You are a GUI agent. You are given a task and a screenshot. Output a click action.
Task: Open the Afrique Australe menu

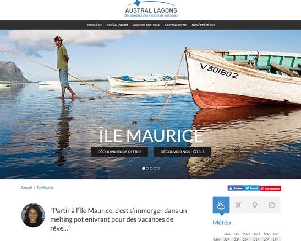click(146, 25)
